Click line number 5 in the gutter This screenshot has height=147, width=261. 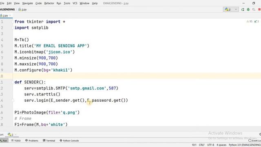2,46
